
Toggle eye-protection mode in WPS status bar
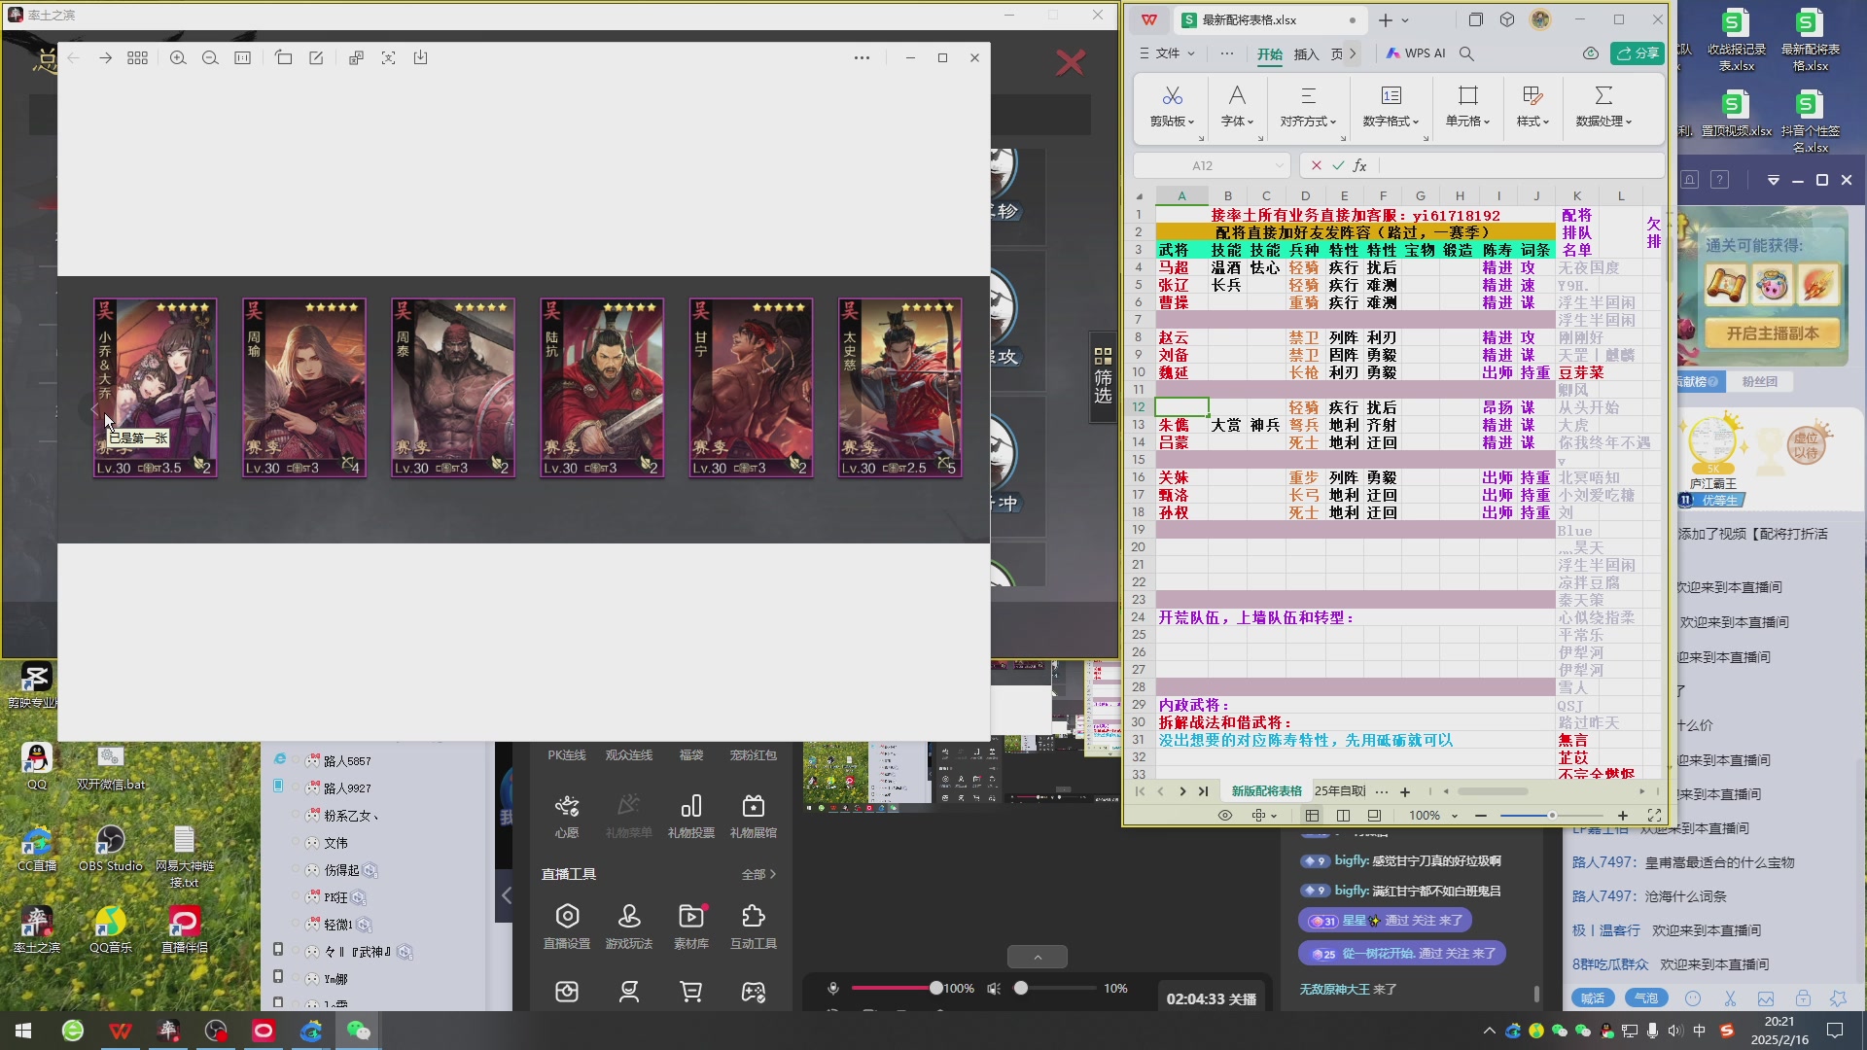[1225, 816]
